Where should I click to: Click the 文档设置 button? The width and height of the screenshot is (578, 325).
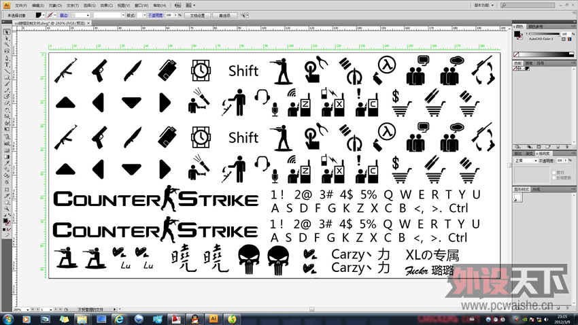(197, 16)
